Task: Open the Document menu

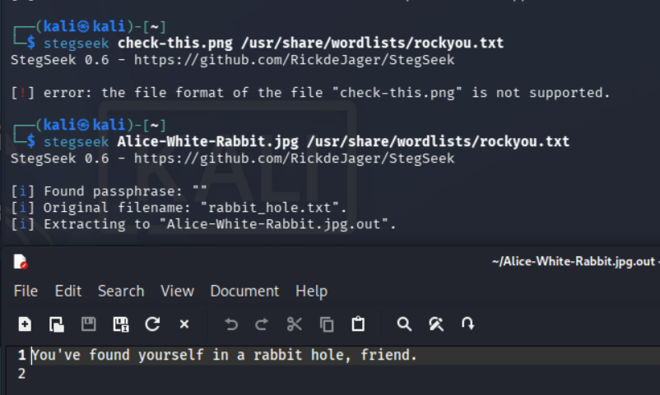Action: click(x=244, y=291)
